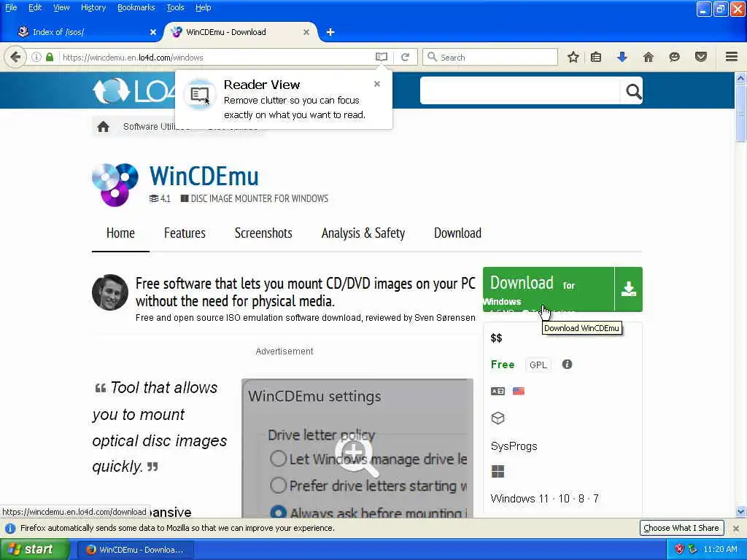Bookmark this page with the star icon

coord(573,57)
